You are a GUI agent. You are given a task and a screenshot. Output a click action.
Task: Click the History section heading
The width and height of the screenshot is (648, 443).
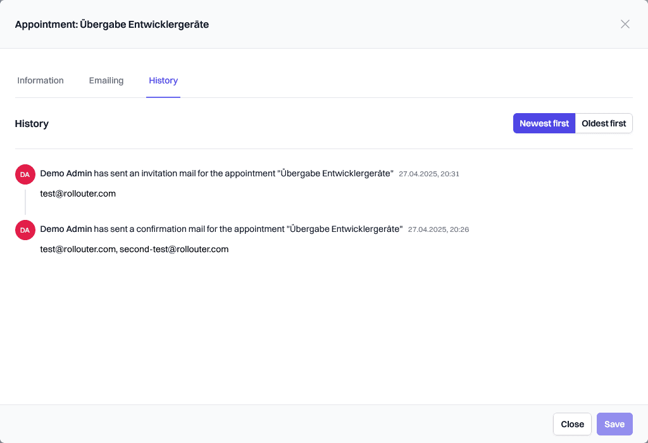click(32, 124)
